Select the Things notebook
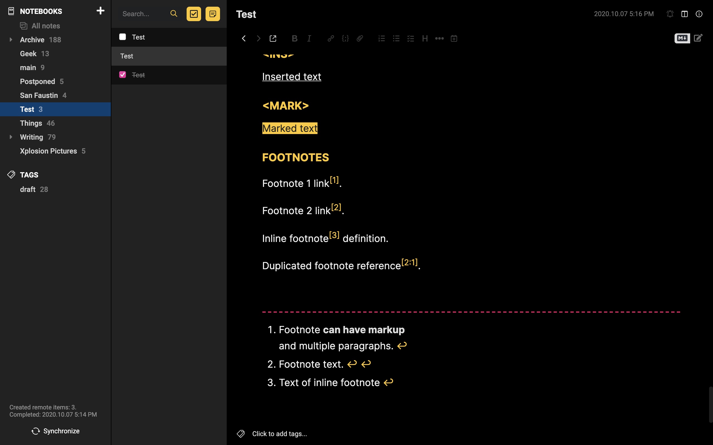713x445 pixels. tap(31, 123)
